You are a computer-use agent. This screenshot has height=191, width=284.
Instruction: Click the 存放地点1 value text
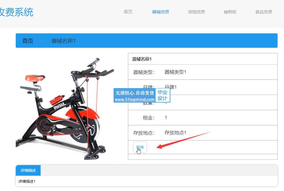pyautogui.click(x=175, y=133)
